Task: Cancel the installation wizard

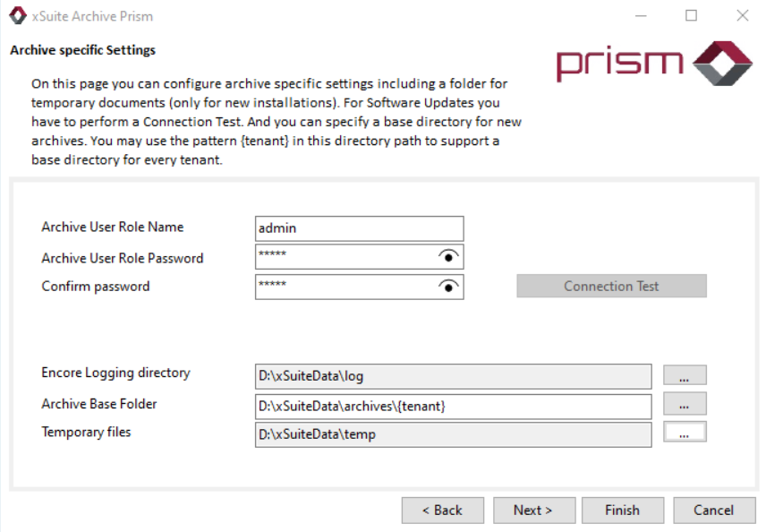Action: [x=713, y=511]
